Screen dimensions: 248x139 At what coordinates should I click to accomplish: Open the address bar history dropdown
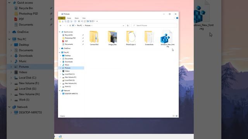[123, 25]
